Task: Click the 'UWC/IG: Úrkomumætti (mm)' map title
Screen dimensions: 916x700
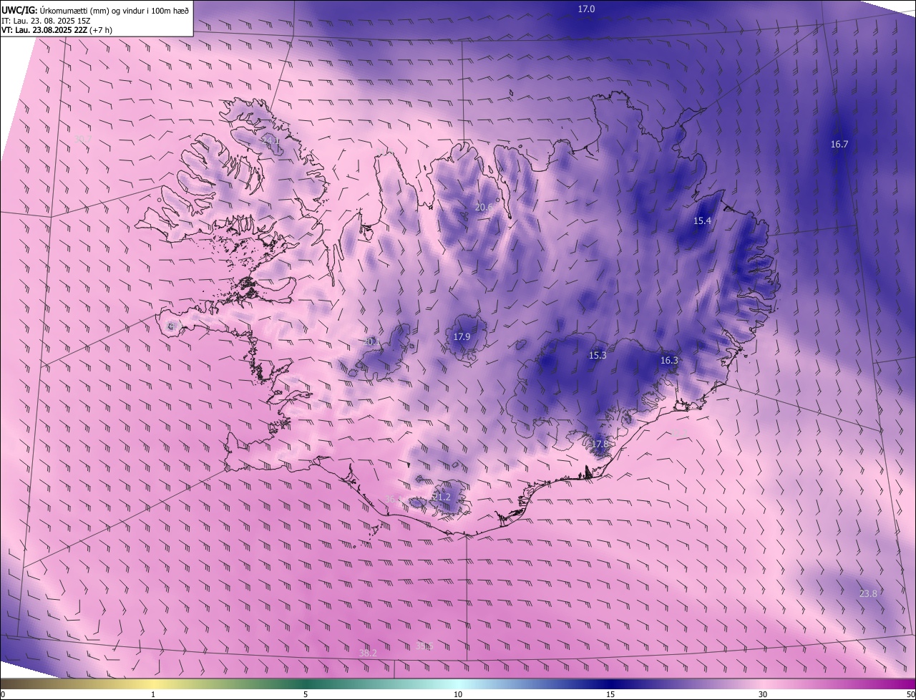Action: click(x=96, y=9)
